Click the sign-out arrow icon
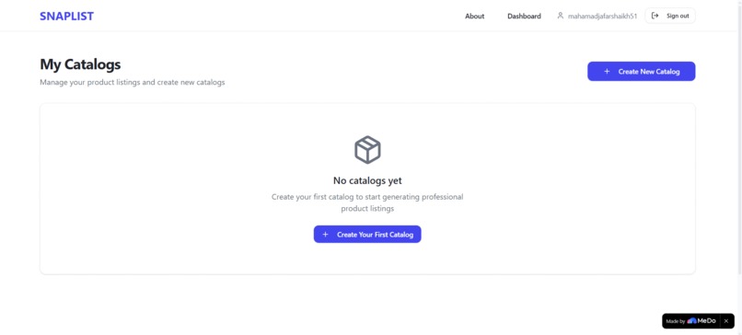The image size is (742, 335). click(655, 16)
